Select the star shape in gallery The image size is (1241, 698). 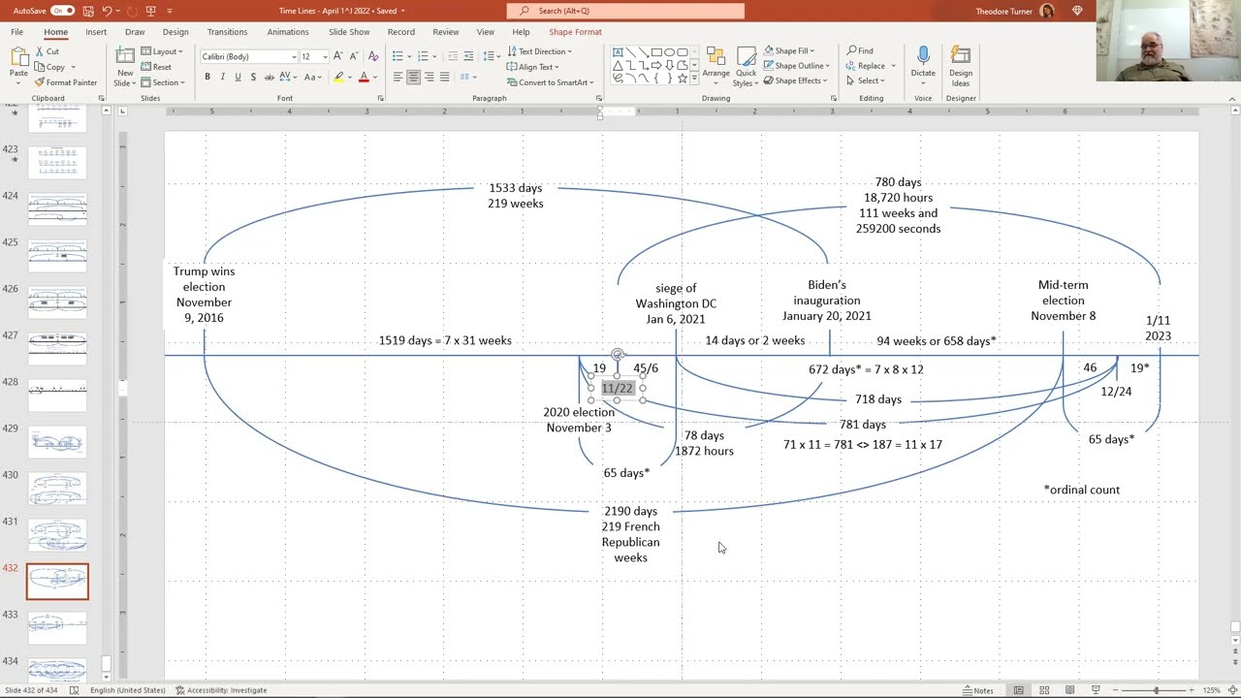pyautogui.click(x=683, y=78)
